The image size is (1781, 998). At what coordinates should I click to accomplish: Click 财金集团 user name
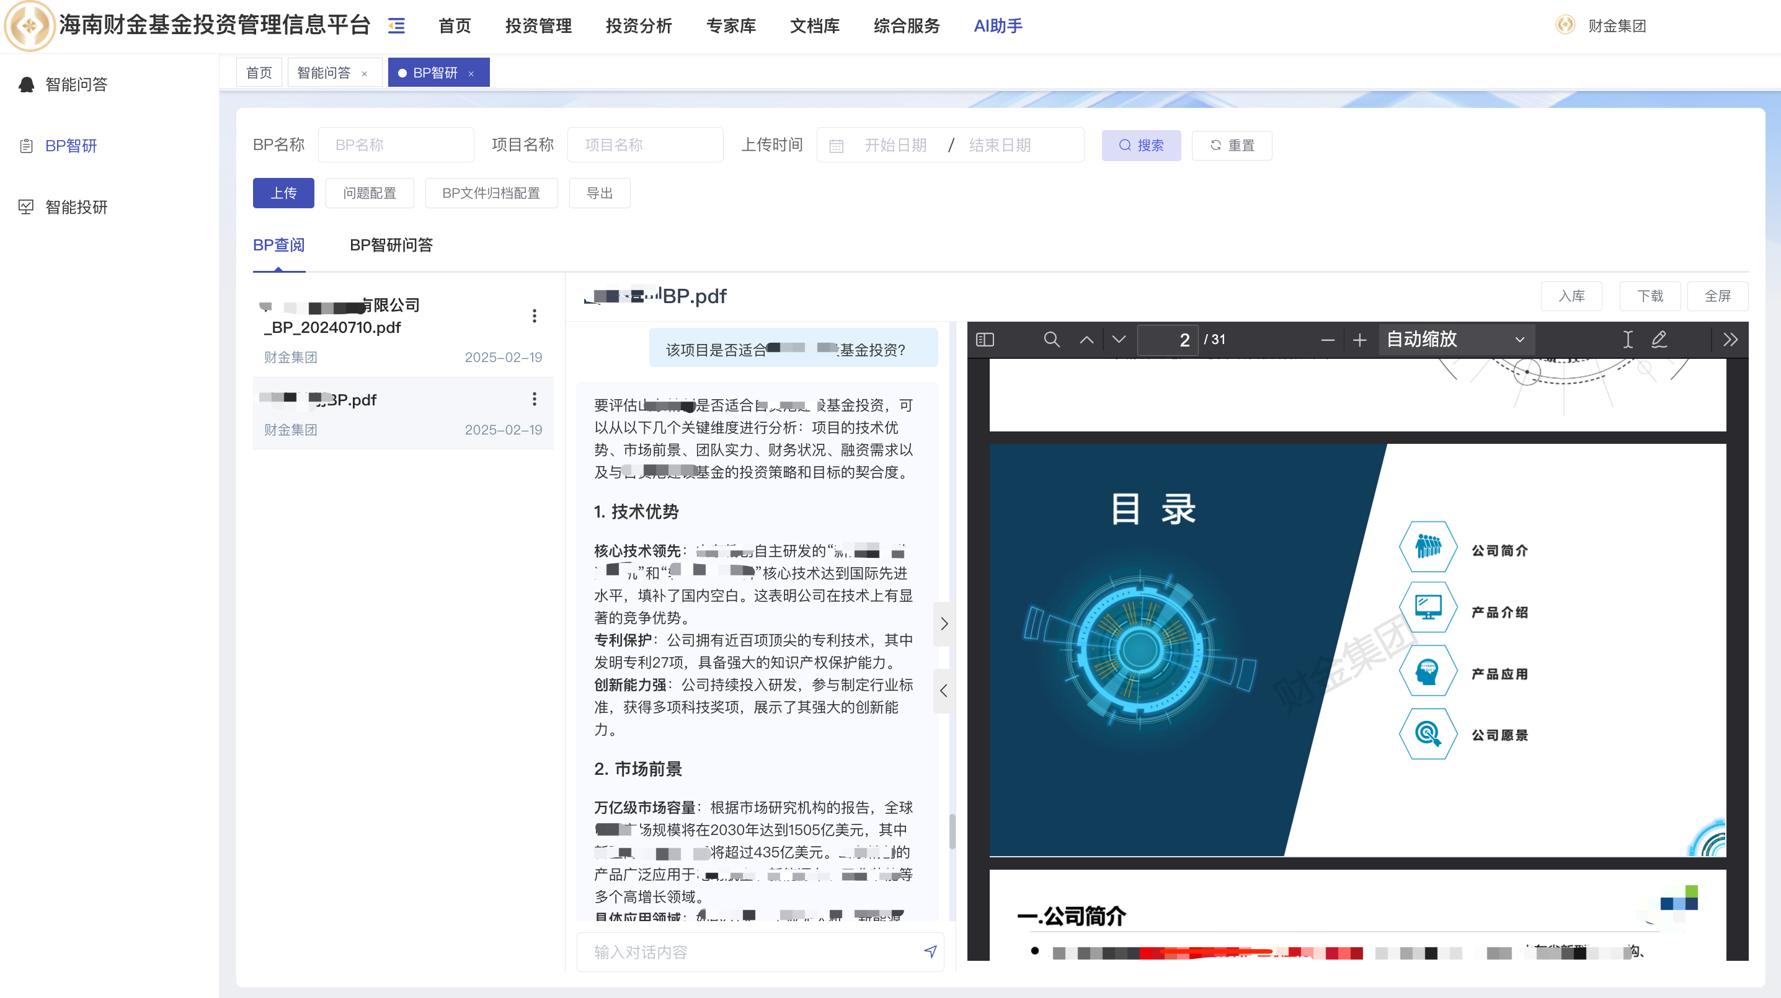click(1617, 25)
